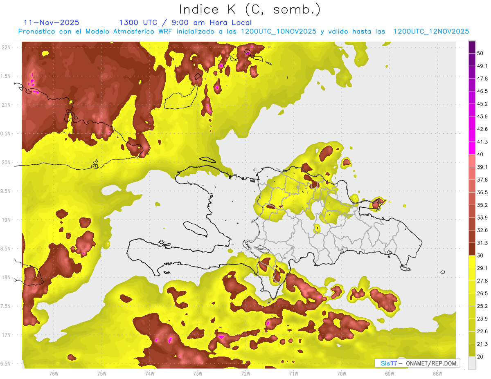Click the '30' color scale value

[480, 256]
